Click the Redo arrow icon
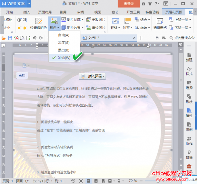Image resolution: width=197 pixels, height=184 pixels. (x=41, y=38)
